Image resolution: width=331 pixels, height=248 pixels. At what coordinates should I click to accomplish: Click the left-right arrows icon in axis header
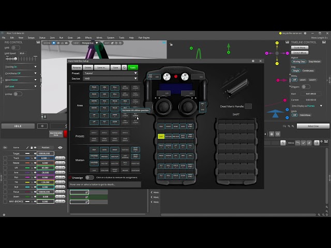[60, 148]
